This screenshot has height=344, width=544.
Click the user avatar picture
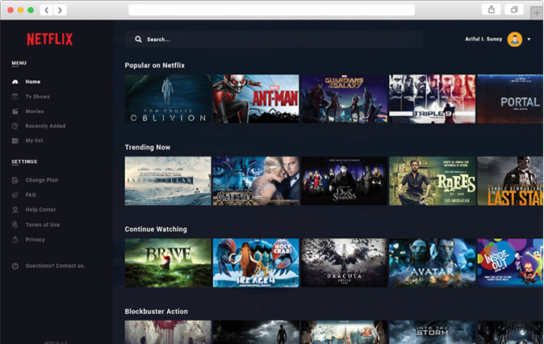tap(515, 40)
